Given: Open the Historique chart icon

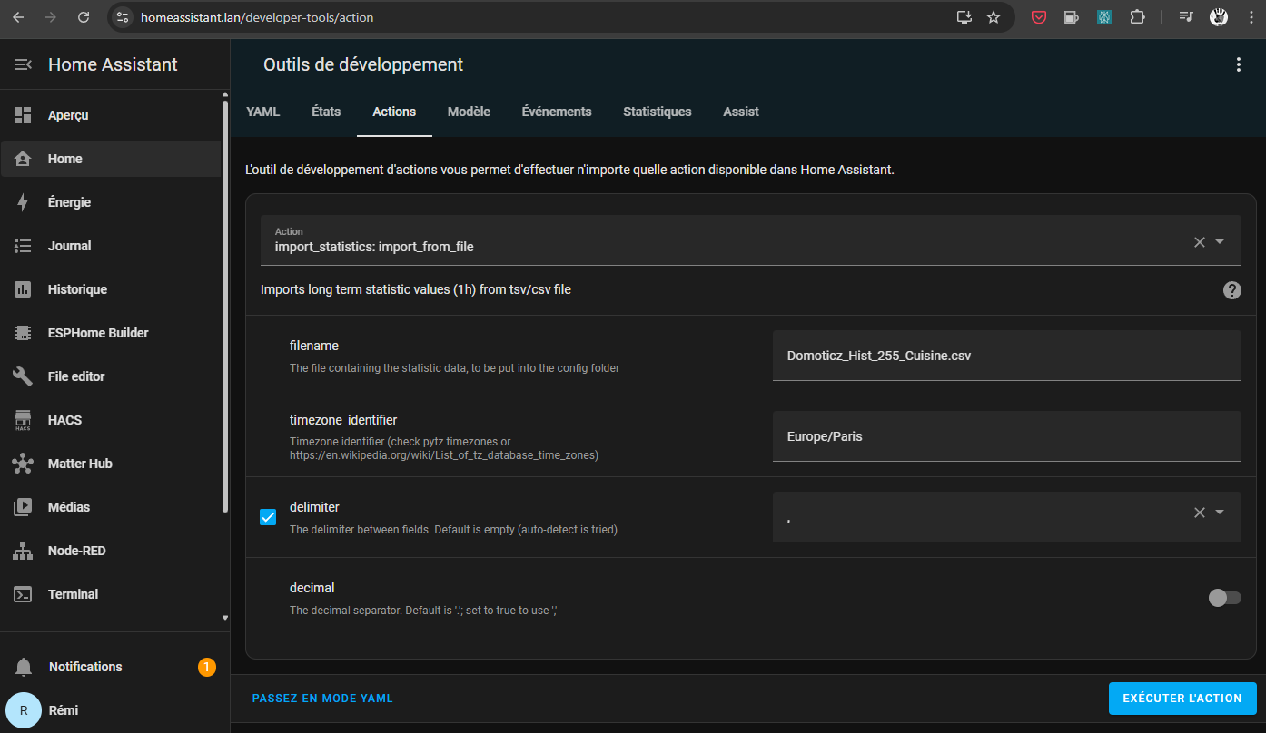Looking at the screenshot, I should pyautogui.click(x=24, y=289).
